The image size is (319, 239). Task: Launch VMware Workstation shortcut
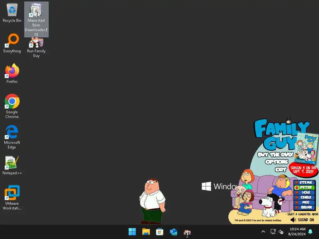click(x=12, y=198)
